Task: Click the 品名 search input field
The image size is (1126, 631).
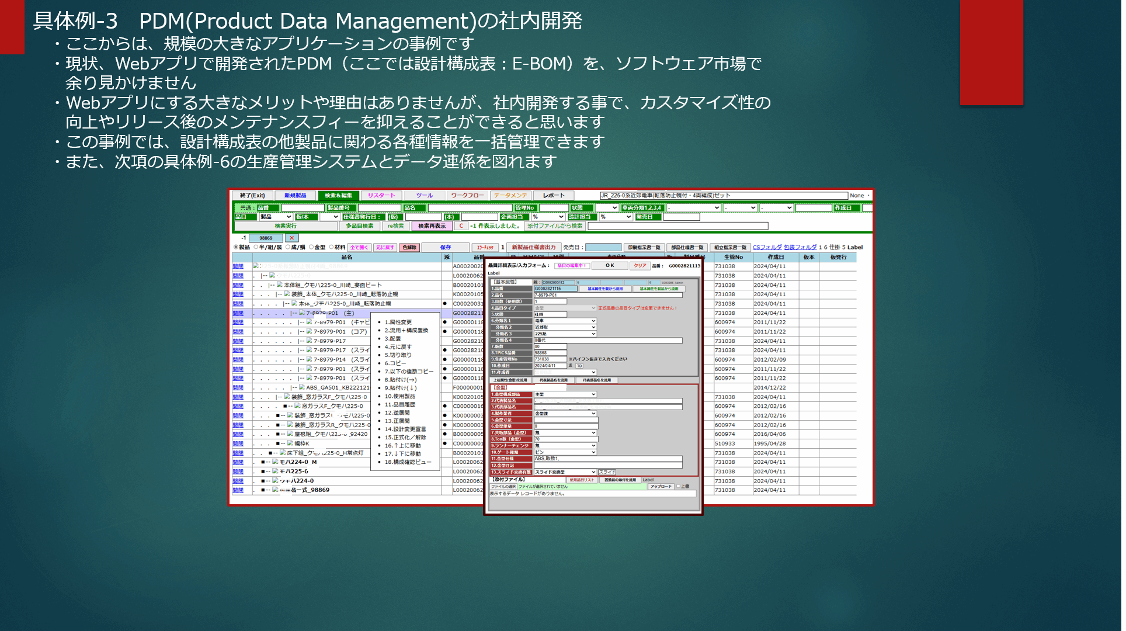Action: 470,208
